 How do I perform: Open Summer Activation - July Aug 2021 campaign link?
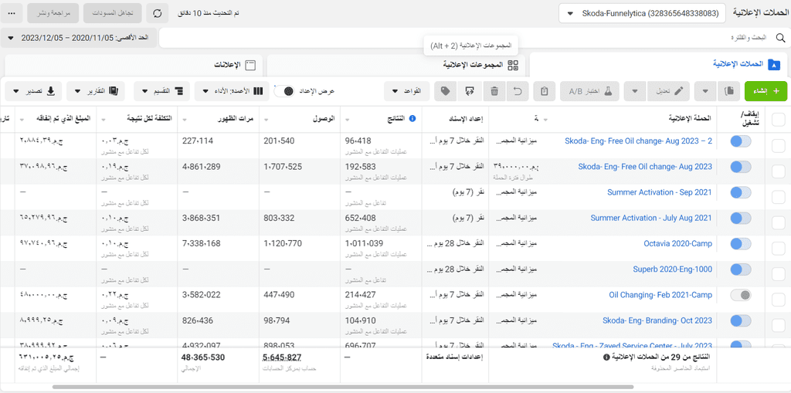coord(651,218)
